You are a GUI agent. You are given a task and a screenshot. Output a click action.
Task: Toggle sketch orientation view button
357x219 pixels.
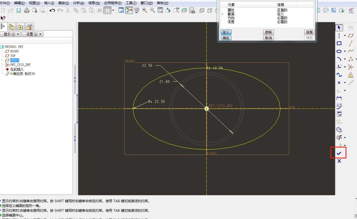(121, 11)
